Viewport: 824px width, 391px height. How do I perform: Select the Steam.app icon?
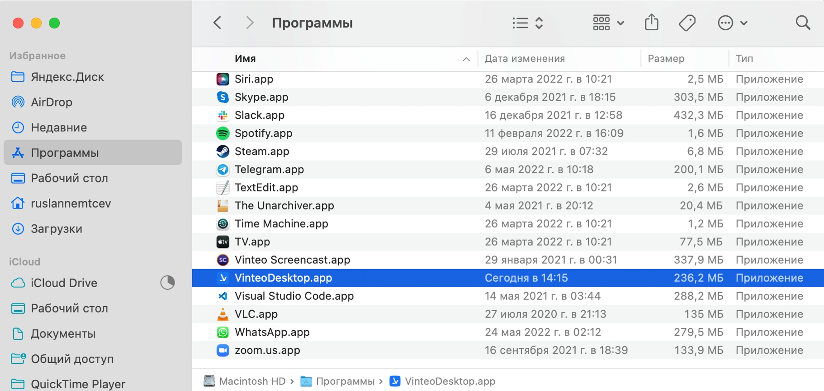pos(223,151)
